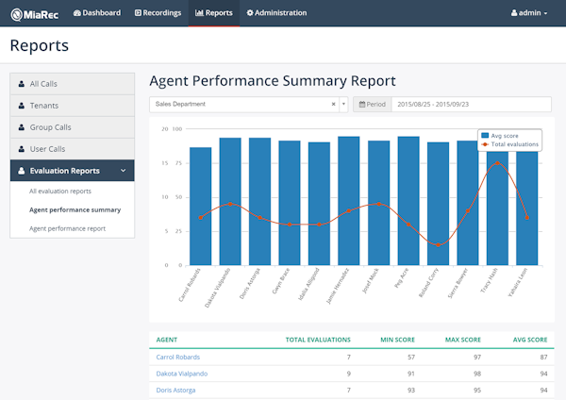Collapse the Evaluation Reports section chevron
Screen dimensions: 566x400
coord(123,171)
